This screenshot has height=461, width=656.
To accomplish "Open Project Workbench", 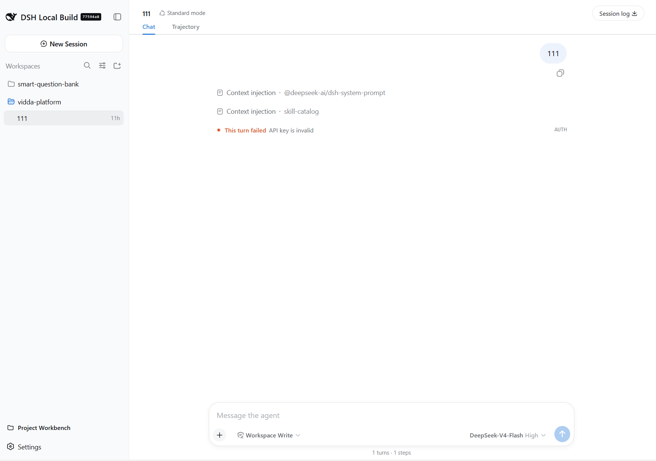I will pos(39,428).
